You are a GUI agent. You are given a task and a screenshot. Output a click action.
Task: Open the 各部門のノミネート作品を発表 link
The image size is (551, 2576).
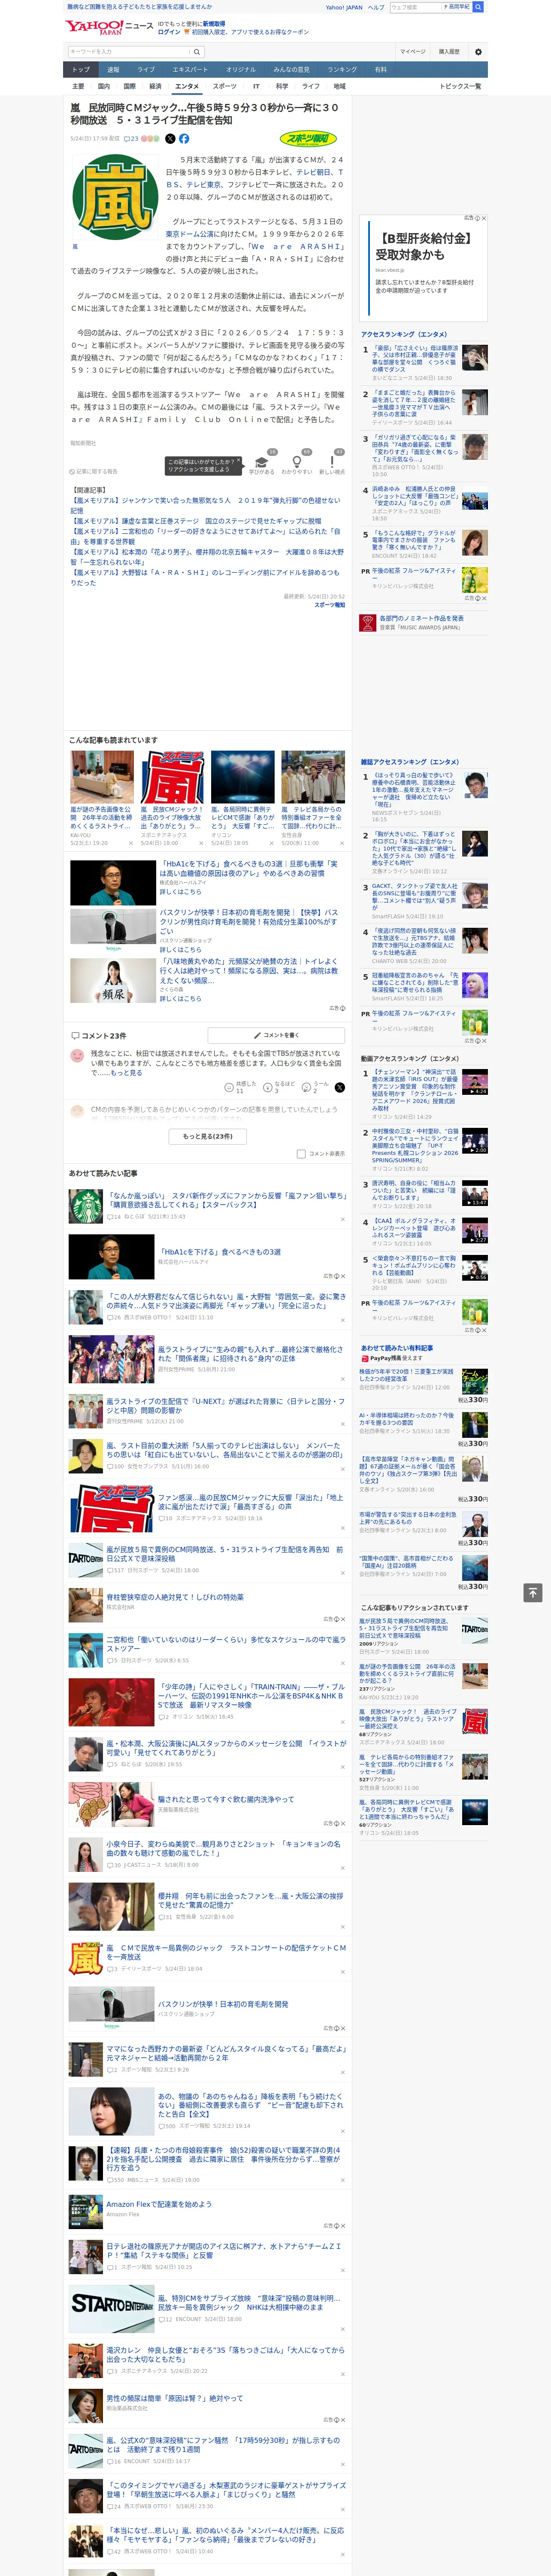click(421, 618)
